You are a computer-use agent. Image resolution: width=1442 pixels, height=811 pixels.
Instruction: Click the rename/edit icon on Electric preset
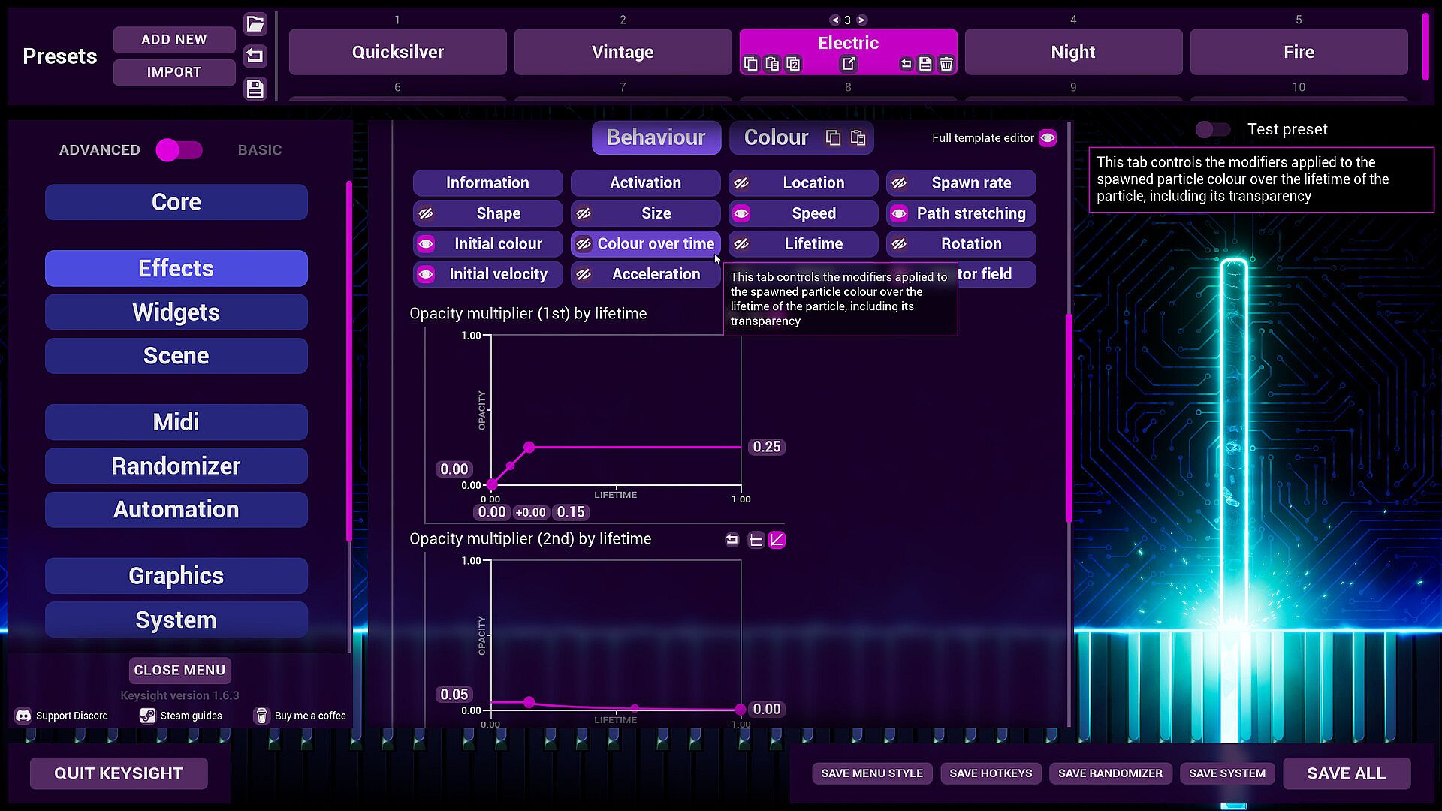coord(849,64)
